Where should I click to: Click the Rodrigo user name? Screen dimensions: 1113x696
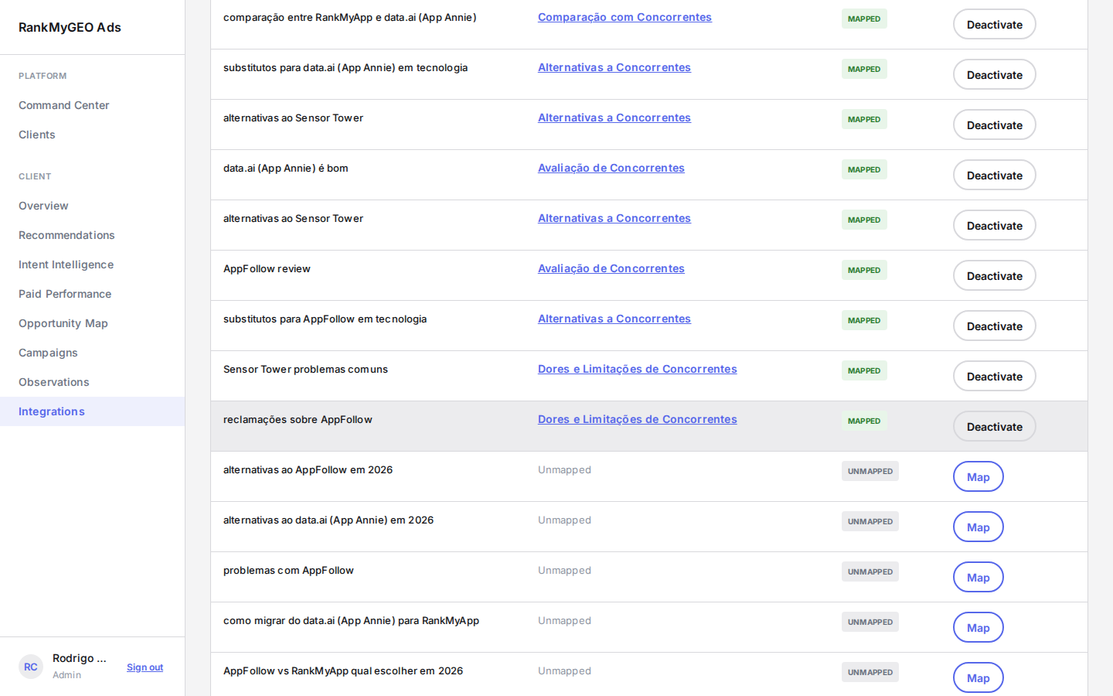[80, 658]
